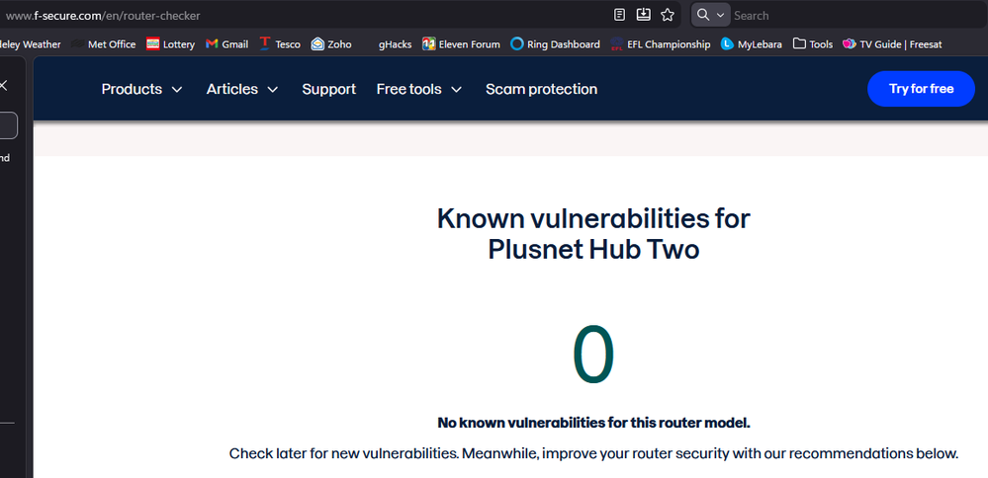988x478 pixels.
Task: Click the save page download icon in address bar
Action: tap(643, 15)
